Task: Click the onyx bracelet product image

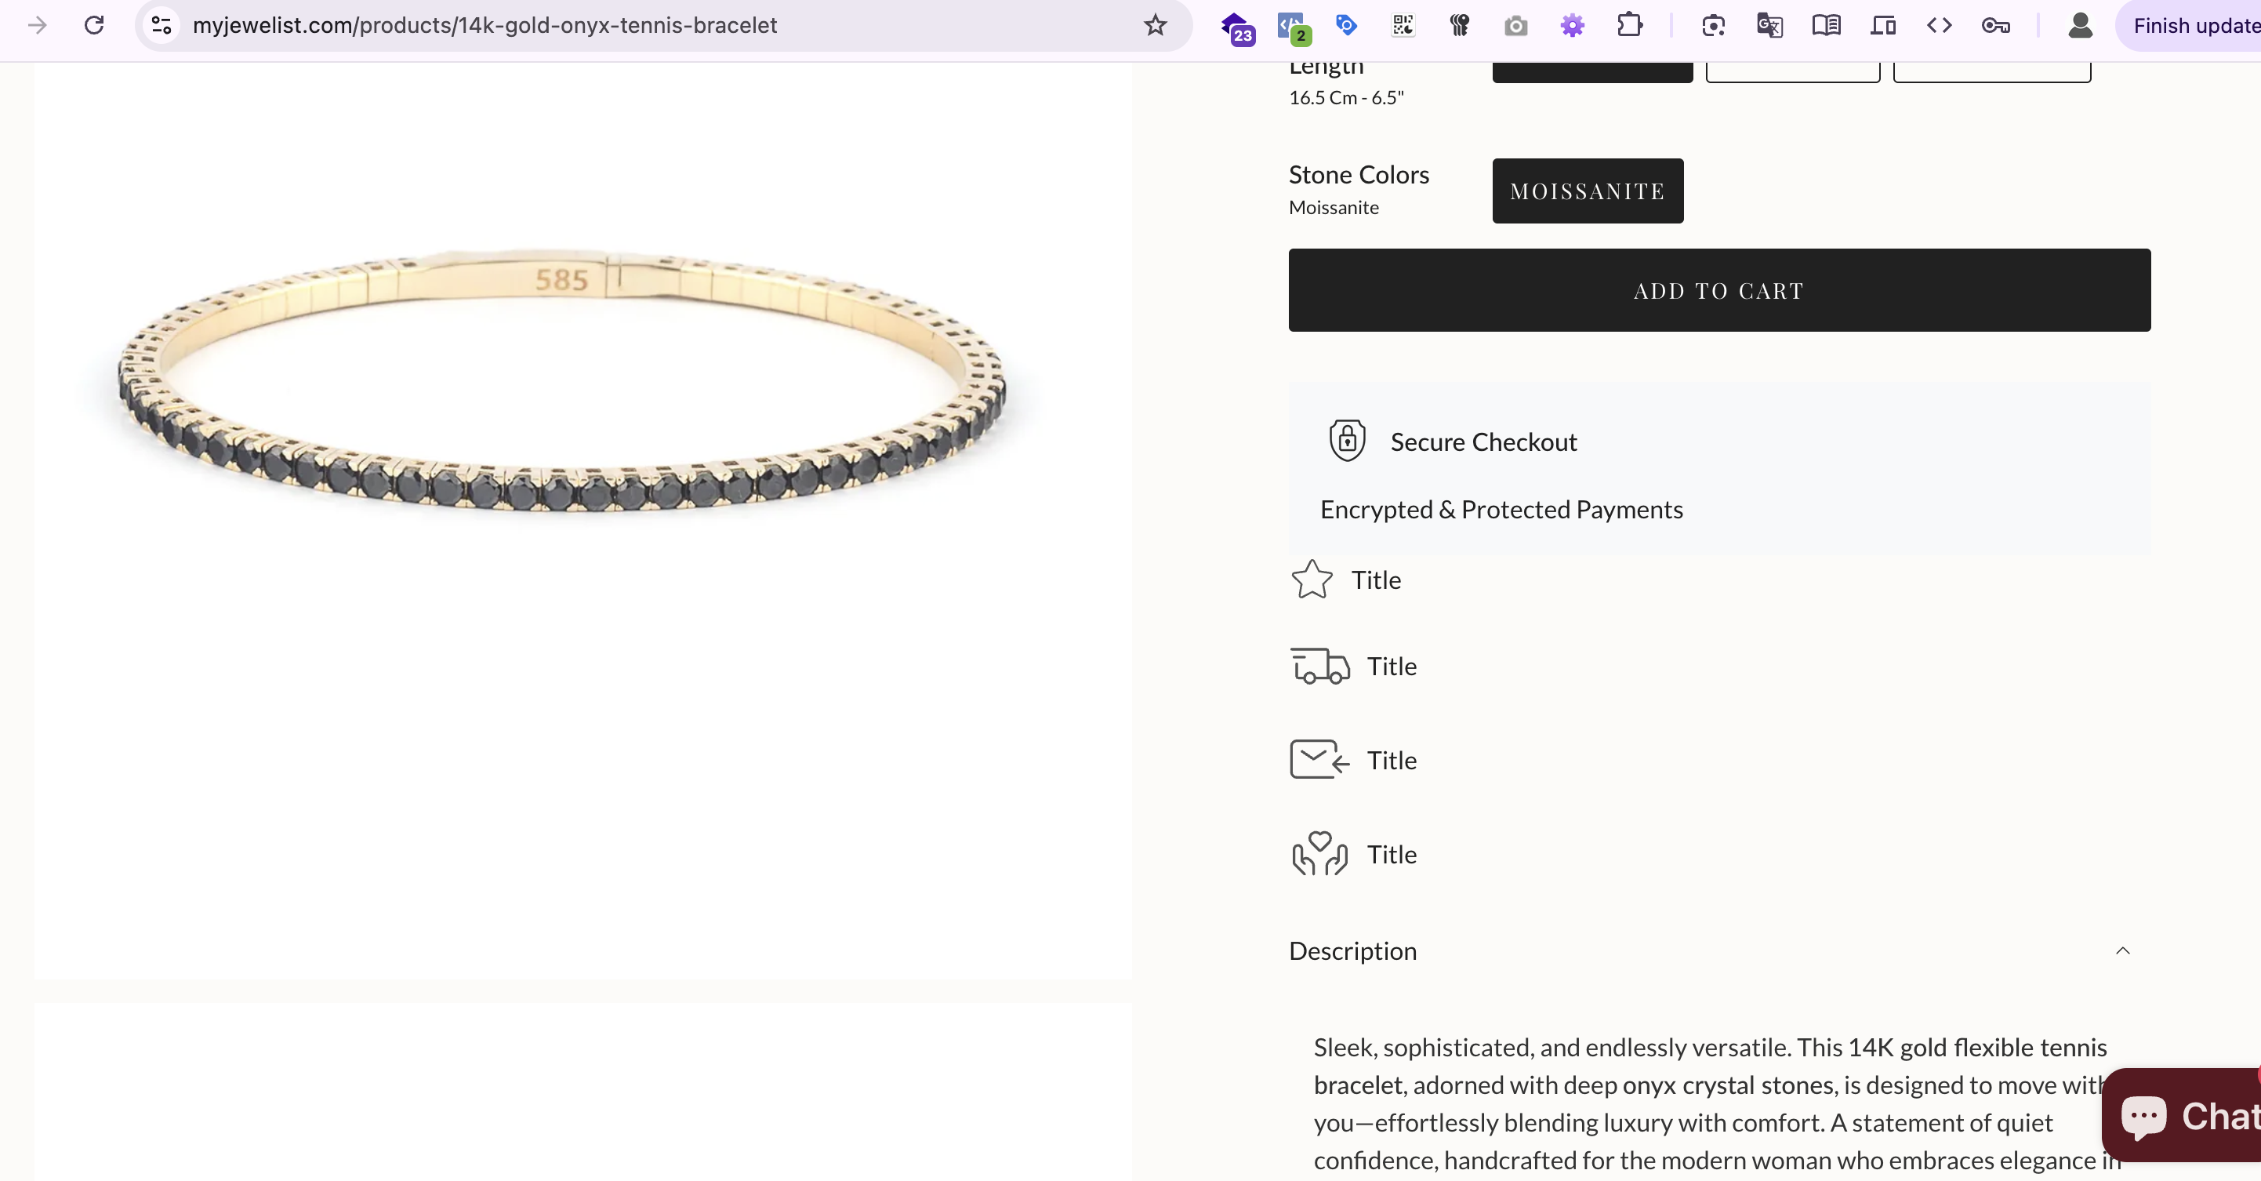Action: (x=562, y=387)
